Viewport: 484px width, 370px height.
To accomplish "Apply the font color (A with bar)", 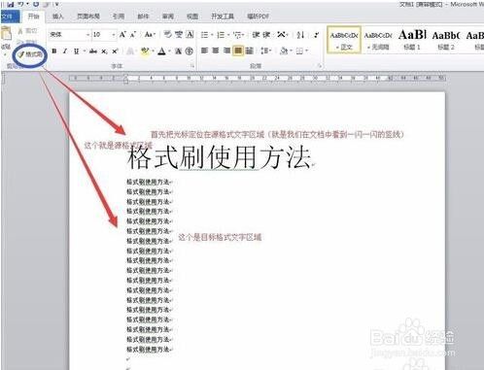I will click(162, 51).
